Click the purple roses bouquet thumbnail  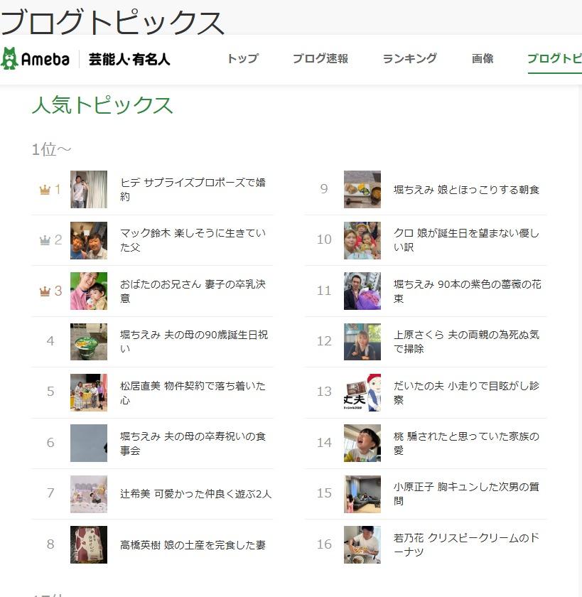coord(362,291)
